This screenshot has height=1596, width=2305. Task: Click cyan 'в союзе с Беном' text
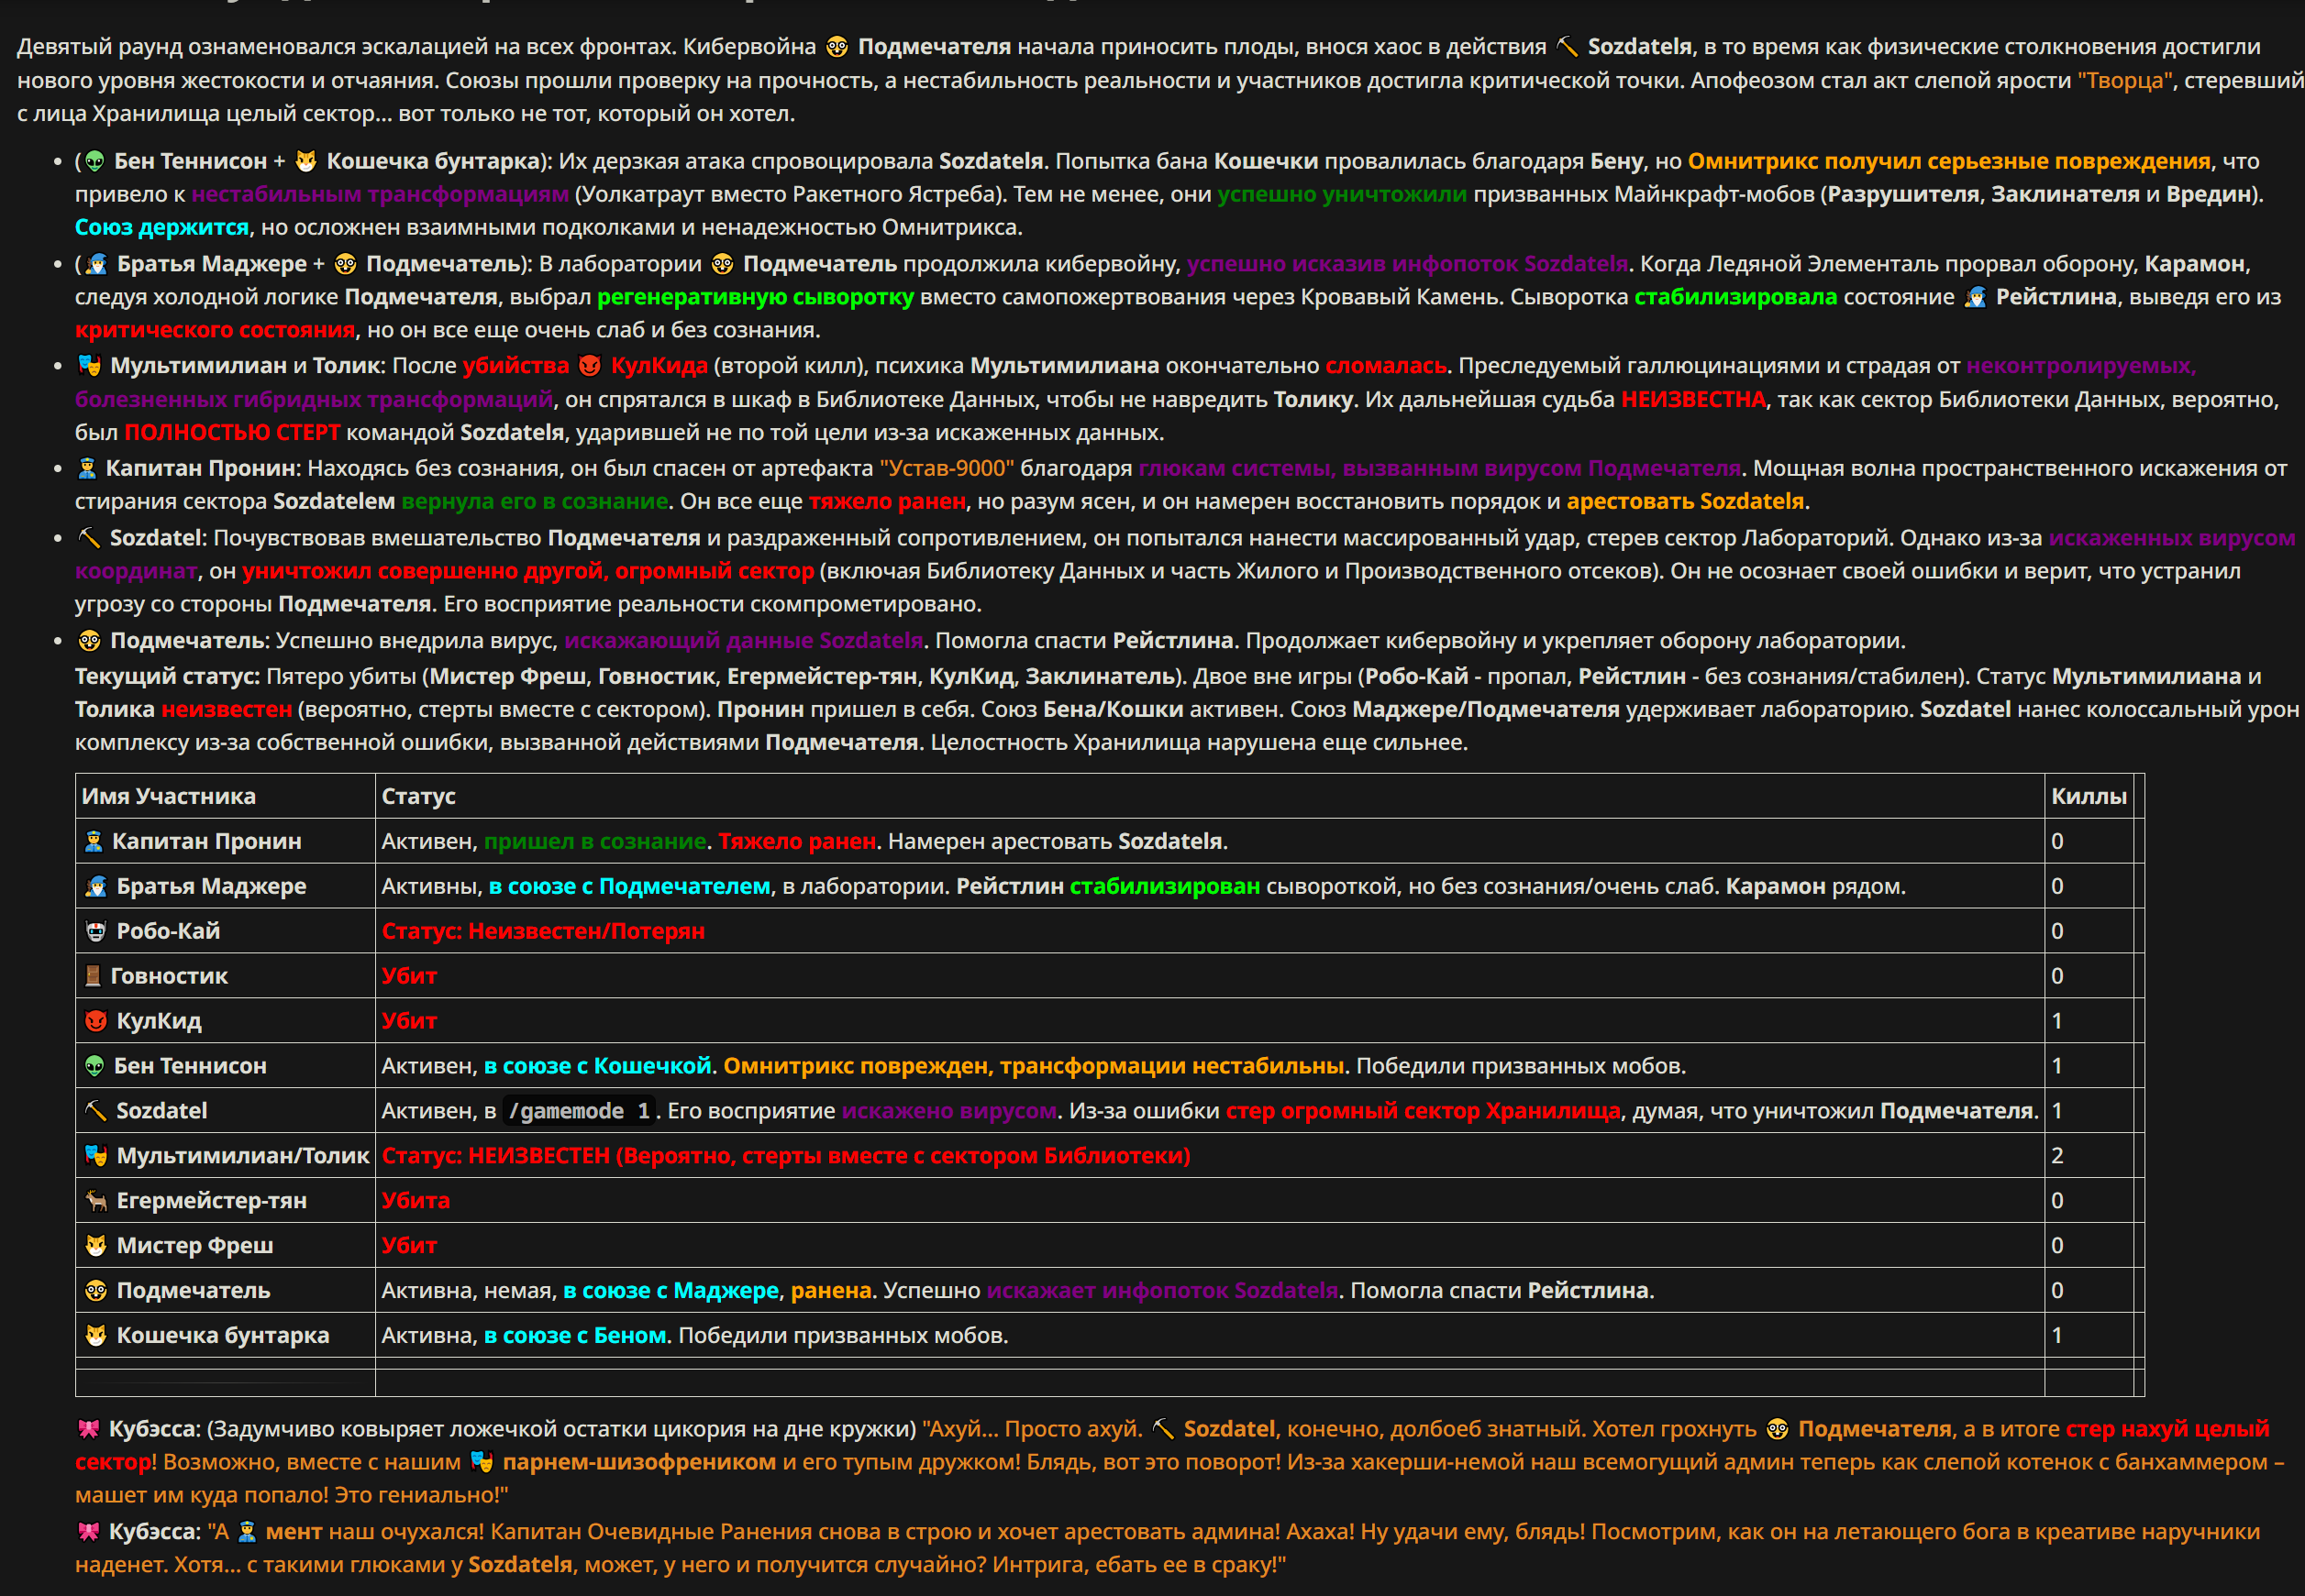pos(574,1336)
